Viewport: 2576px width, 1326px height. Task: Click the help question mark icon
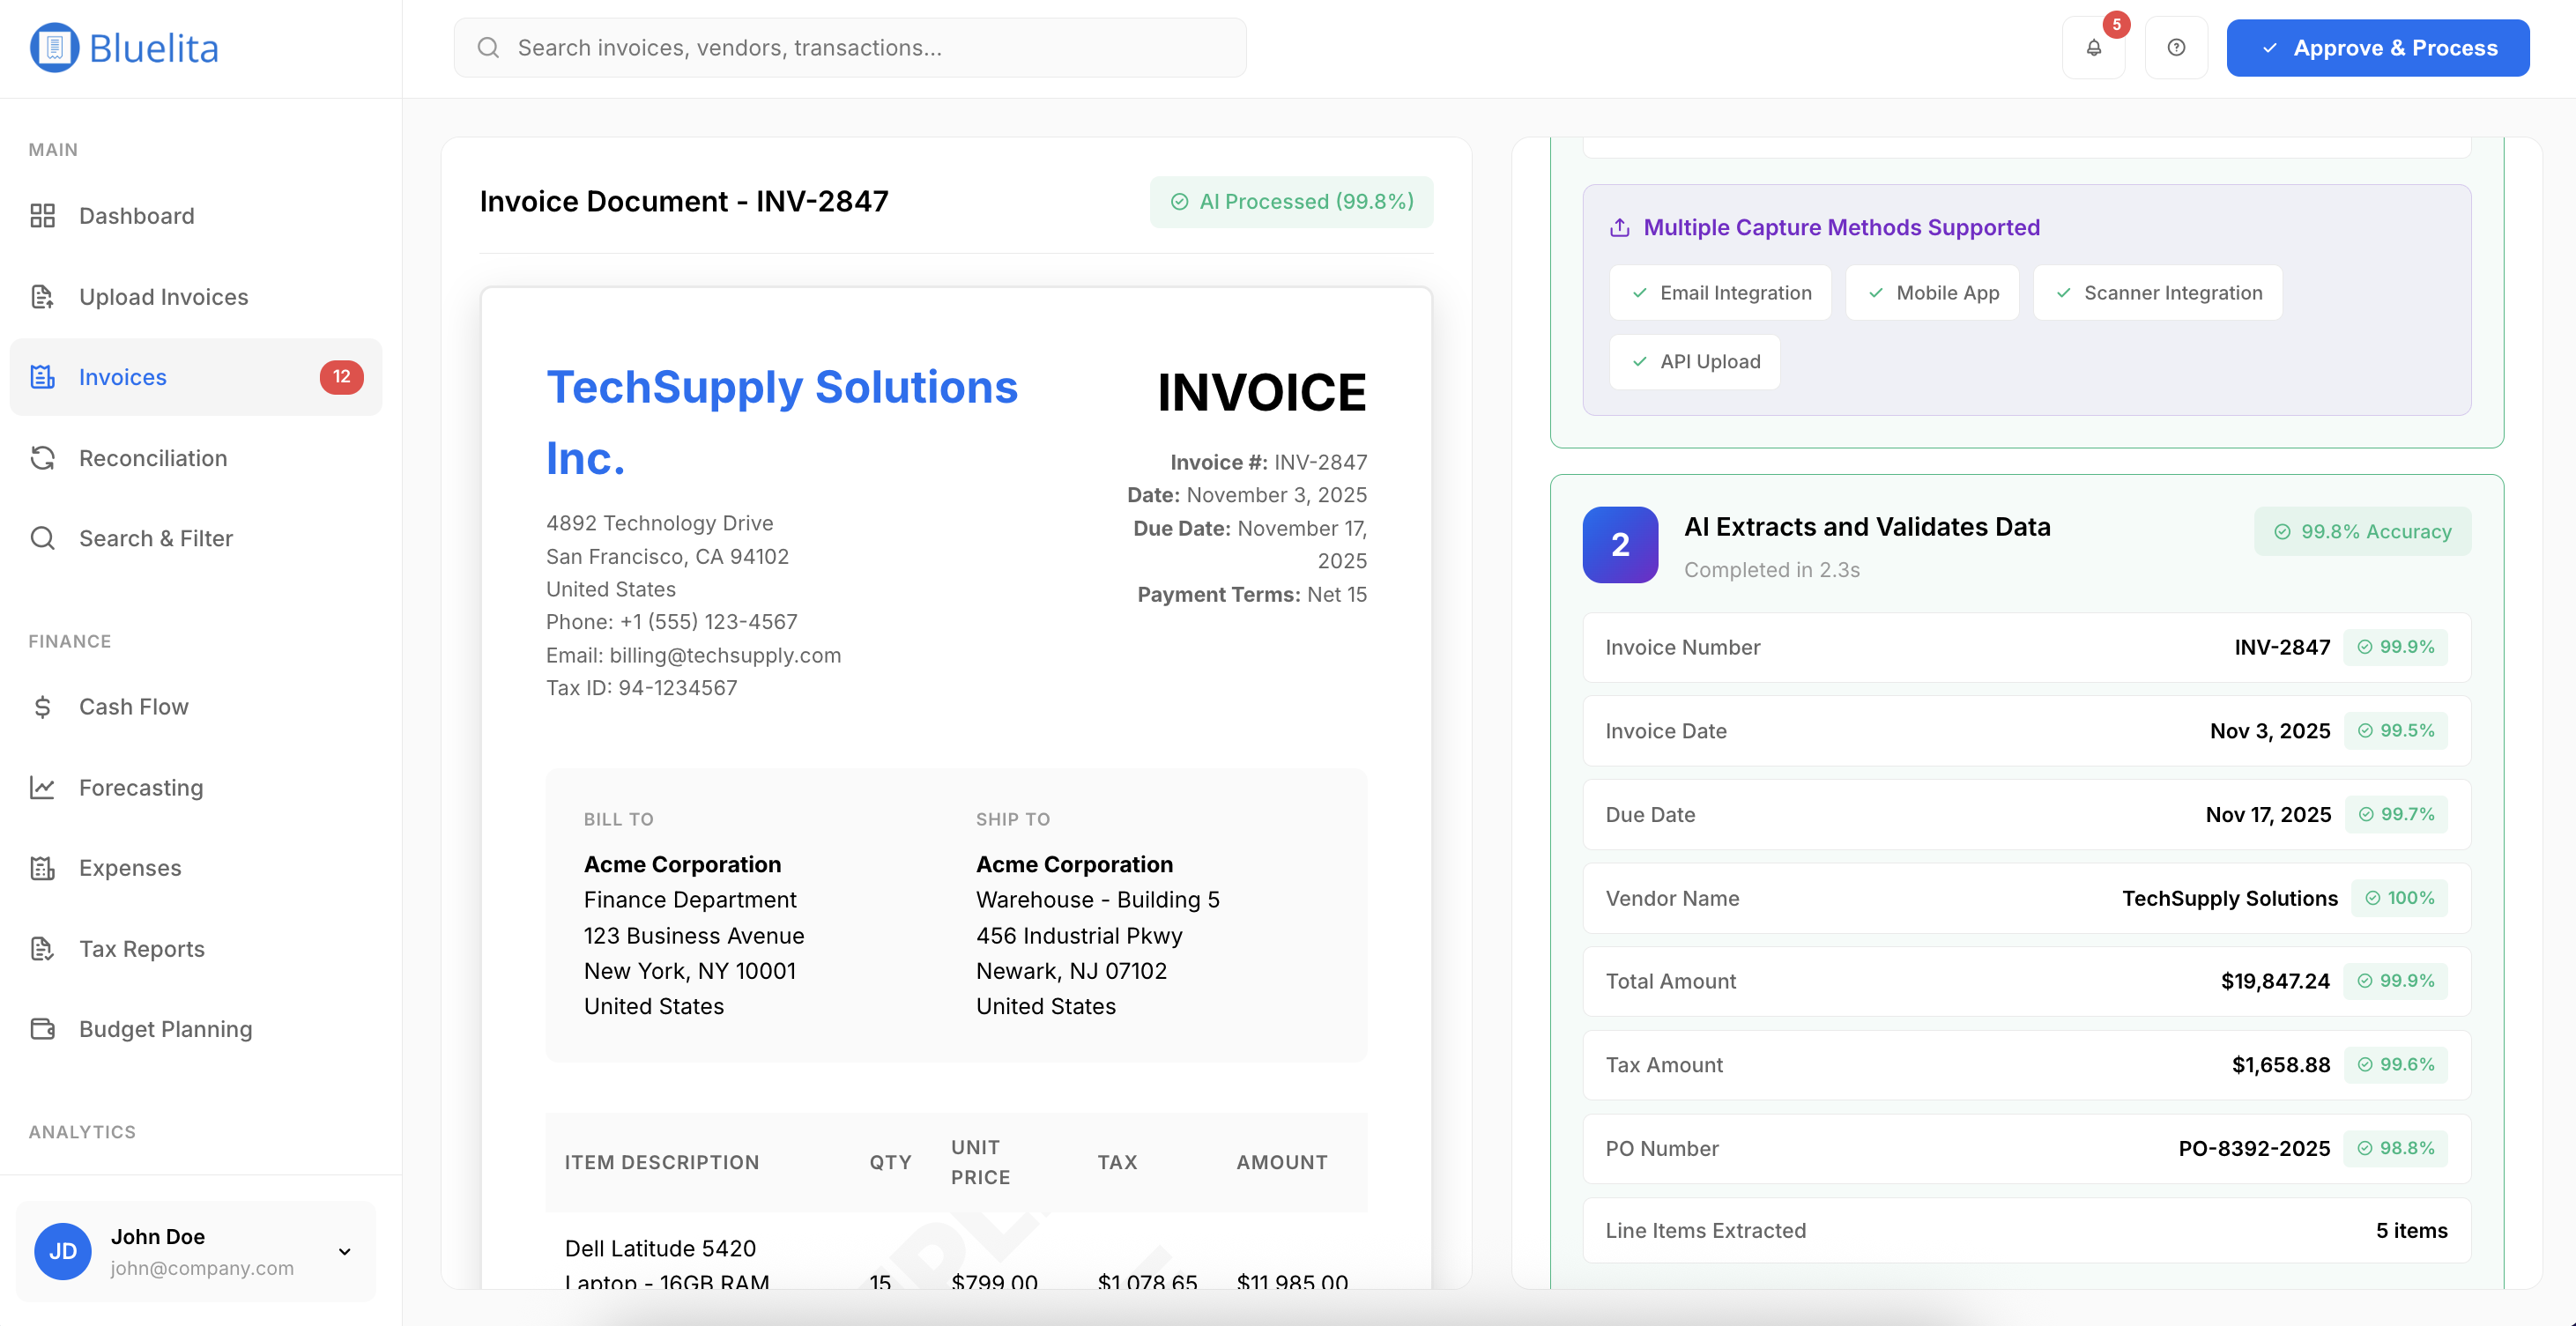(x=2176, y=47)
